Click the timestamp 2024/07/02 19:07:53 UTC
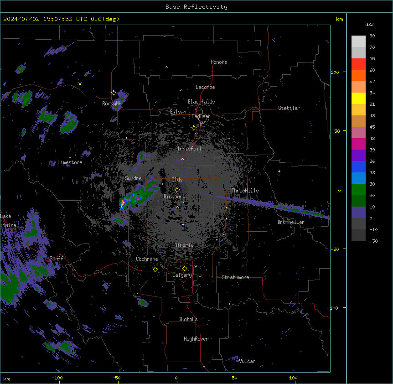393x384 pixels. click(45, 19)
